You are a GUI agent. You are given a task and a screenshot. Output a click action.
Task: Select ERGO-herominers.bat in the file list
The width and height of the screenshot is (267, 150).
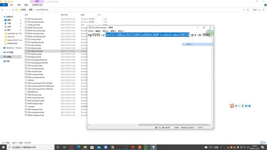(x=36, y=30)
